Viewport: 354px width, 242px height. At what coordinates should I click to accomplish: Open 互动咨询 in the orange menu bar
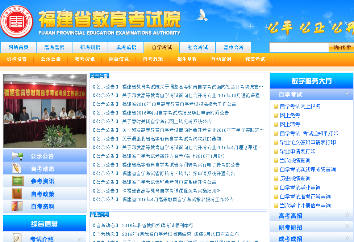tap(221, 59)
